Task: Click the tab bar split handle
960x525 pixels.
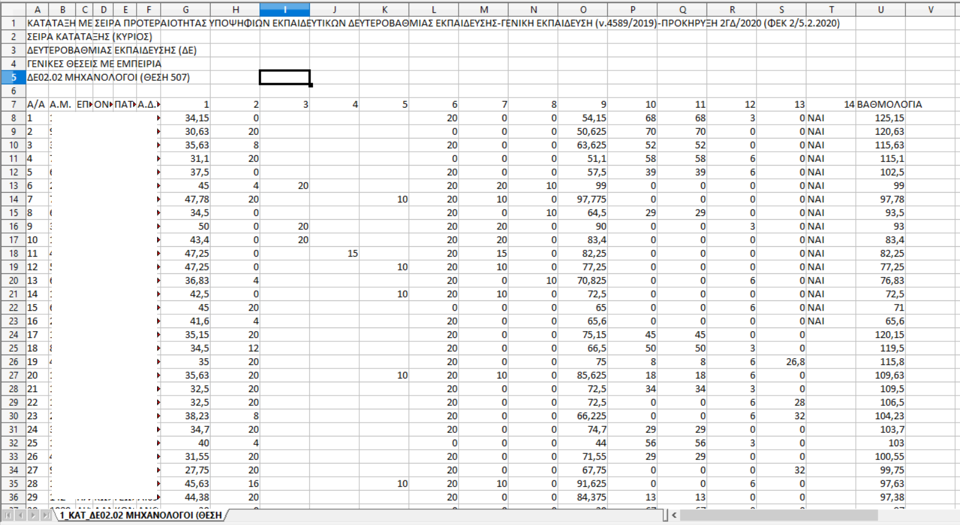Action: click(666, 515)
